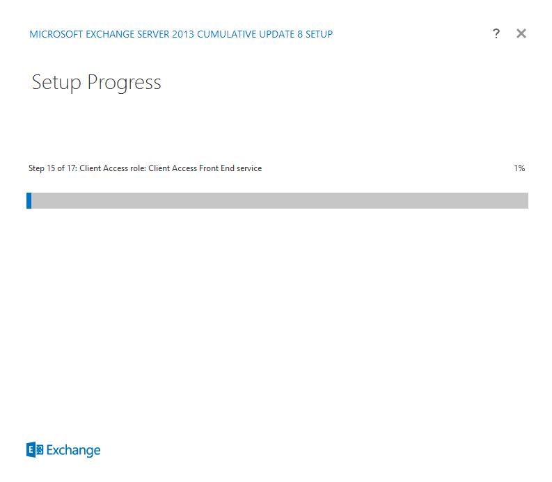The height and width of the screenshot is (482, 552).
Task: Click the word 'Setup' in the large heading
Action: (56, 83)
